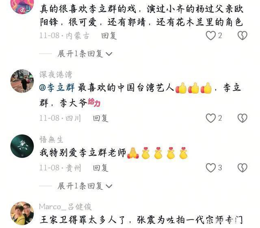
Task: Expand 1 reply under 悟無生's comment
Action: point(85,186)
